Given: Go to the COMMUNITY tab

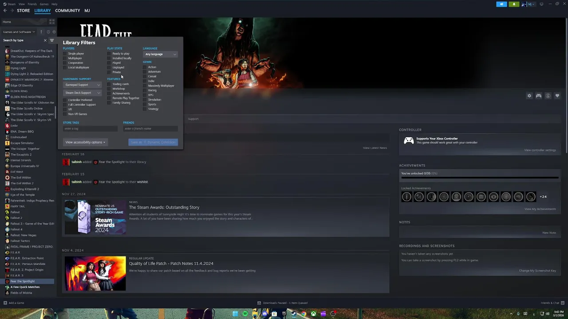Looking at the screenshot, I should (x=67, y=11).
